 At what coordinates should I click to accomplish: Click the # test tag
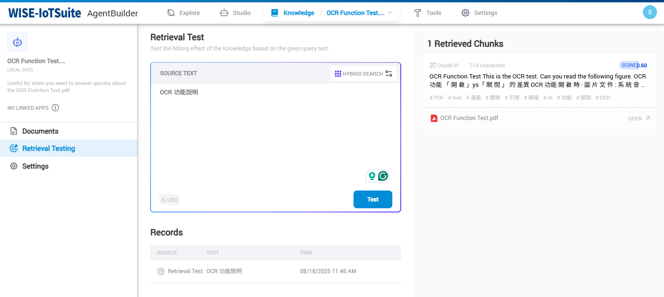coord(455,98)
